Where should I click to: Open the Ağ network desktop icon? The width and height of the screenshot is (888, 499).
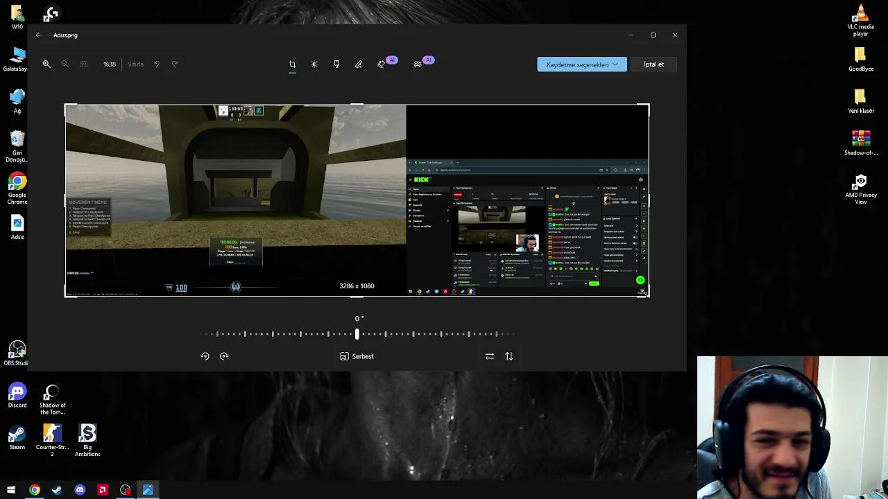point(17,101)
